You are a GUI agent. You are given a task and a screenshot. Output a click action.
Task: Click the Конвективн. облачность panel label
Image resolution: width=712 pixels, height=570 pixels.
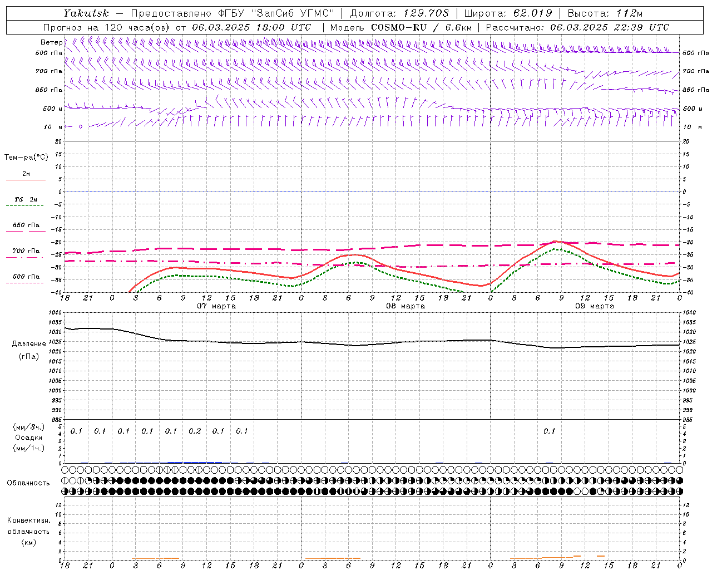28,526
